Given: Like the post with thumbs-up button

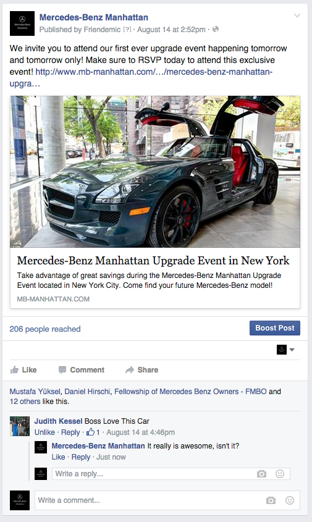Looking at the screenshot, I should coord(23,370).
